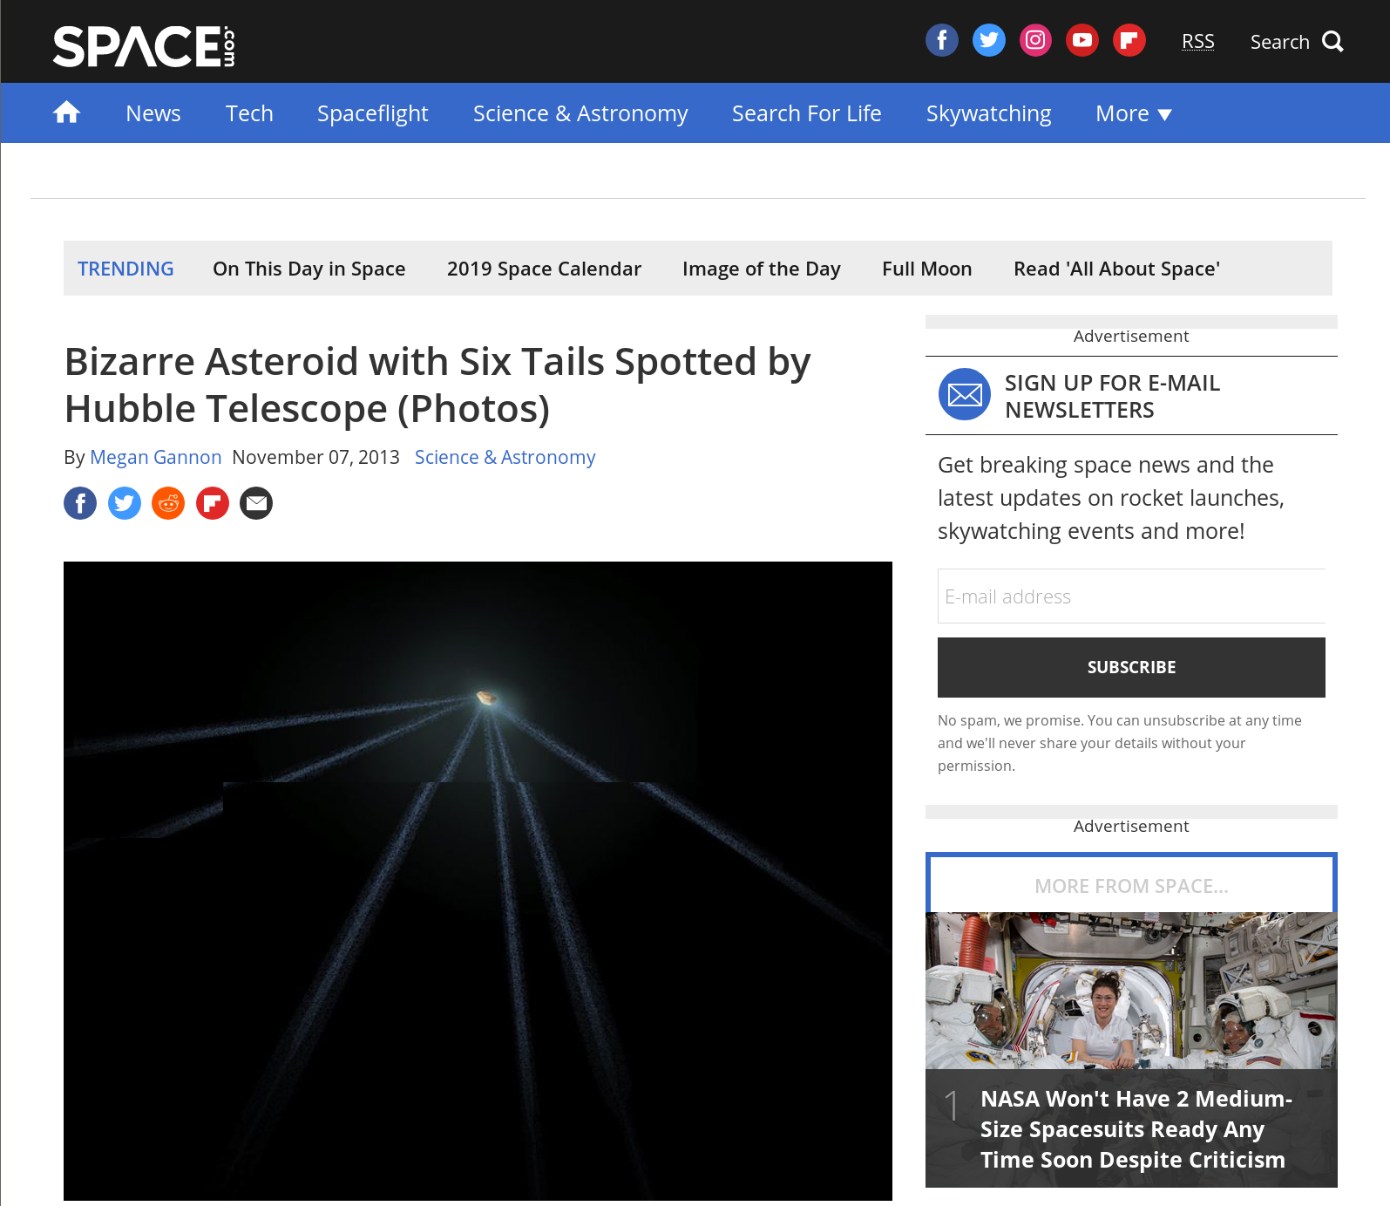Expand the More dropdown menu
The width and height of the screenshot is (1390, 1206).
(x=1134, y=113)
